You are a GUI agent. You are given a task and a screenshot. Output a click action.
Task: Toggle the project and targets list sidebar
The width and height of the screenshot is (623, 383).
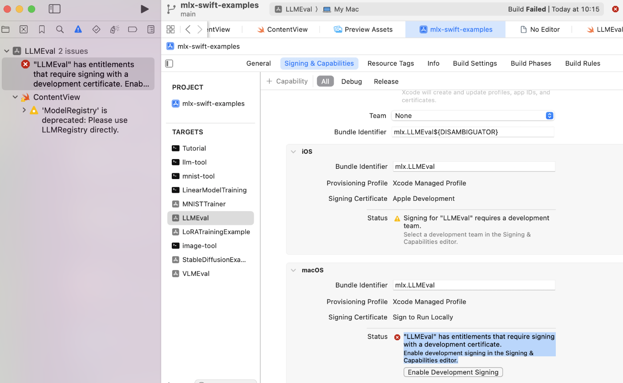click(x=169, y=64)
